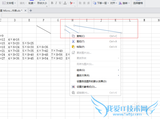Click the copy icon in context menu
Image resolution: width=160 pixels, height=119 pixels.
[x=73, y=36]
